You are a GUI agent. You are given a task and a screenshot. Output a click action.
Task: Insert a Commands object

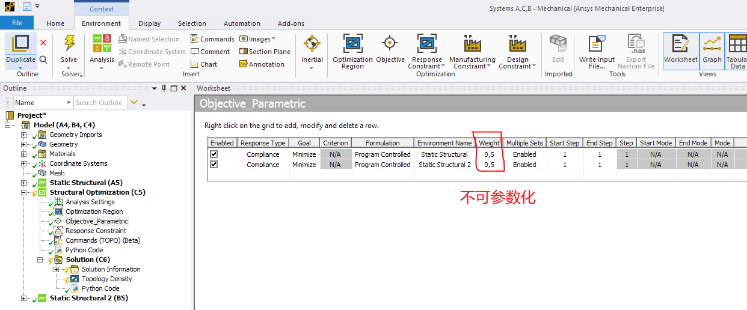click(212, 39)
